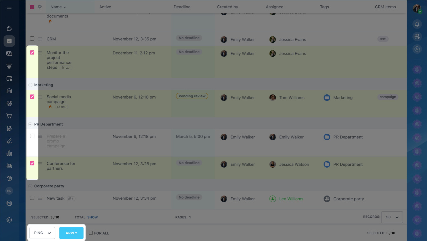427x241 pixels.
Task: Uncheck the Social media campaign checkbox
Action: tap(32, 97)
